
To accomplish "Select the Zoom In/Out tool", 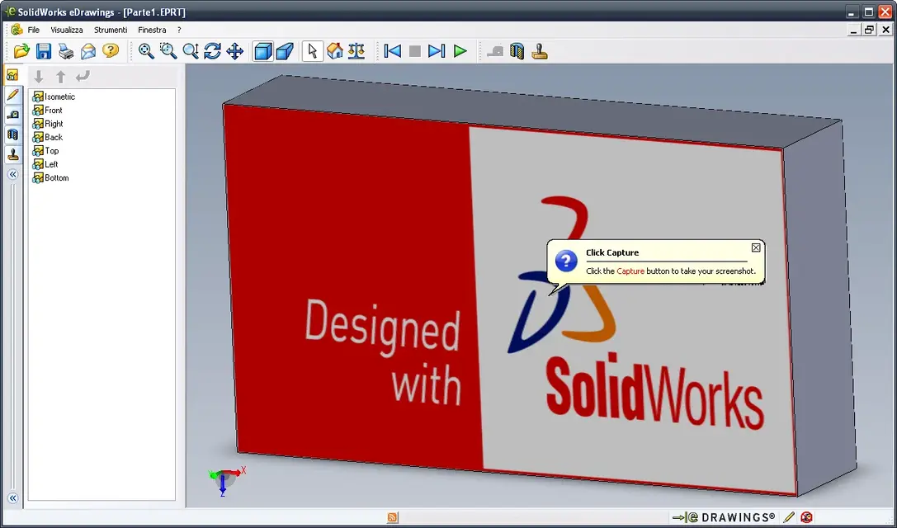I will [x=191, y=51].
